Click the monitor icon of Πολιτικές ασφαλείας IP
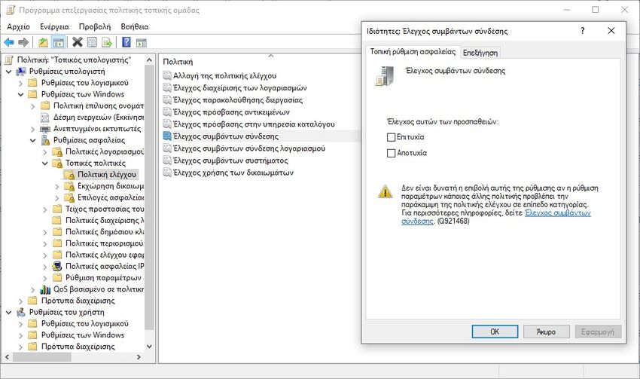The image size is (640, 379). (x=57, y=266)
